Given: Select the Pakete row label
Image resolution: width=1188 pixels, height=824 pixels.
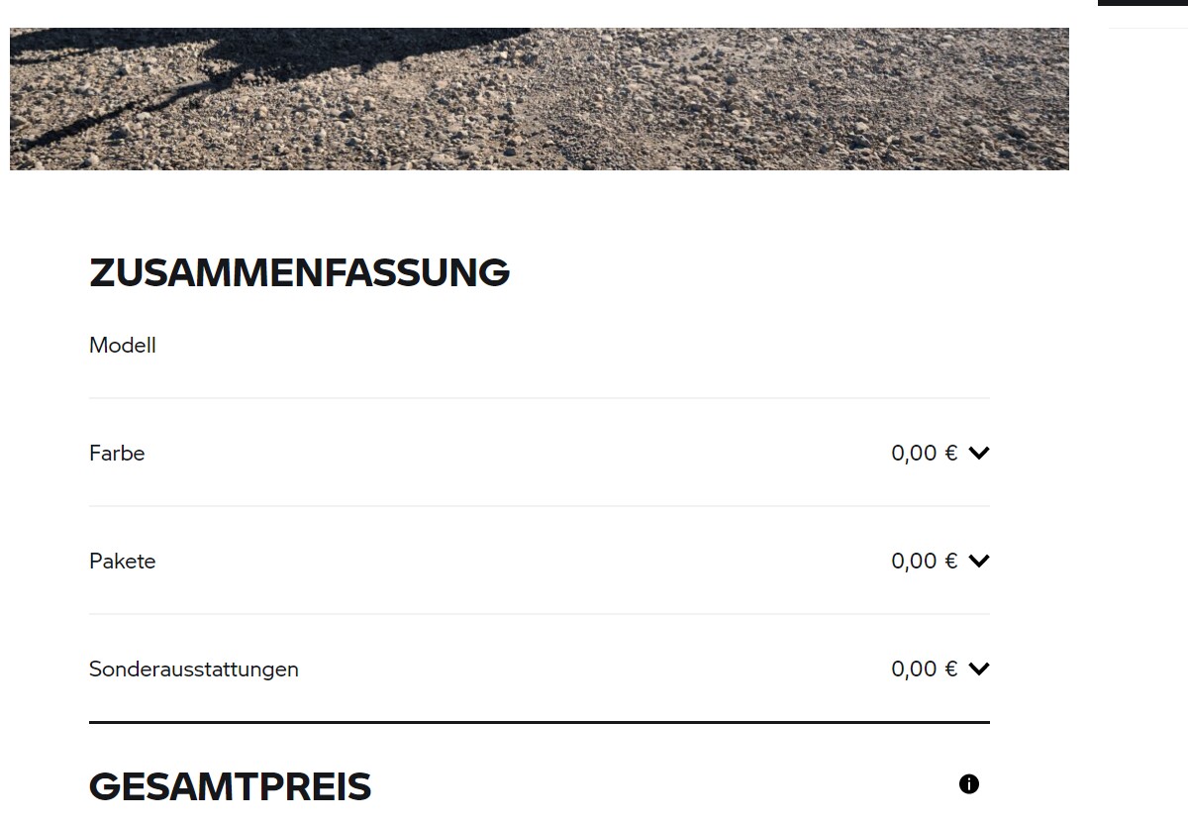Looking at the screenshot, I should tap(123, 562).
